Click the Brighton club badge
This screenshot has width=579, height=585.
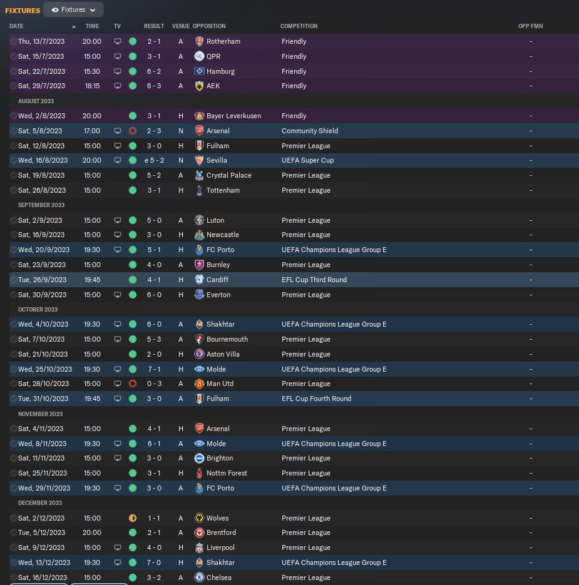tap(199, 458)
